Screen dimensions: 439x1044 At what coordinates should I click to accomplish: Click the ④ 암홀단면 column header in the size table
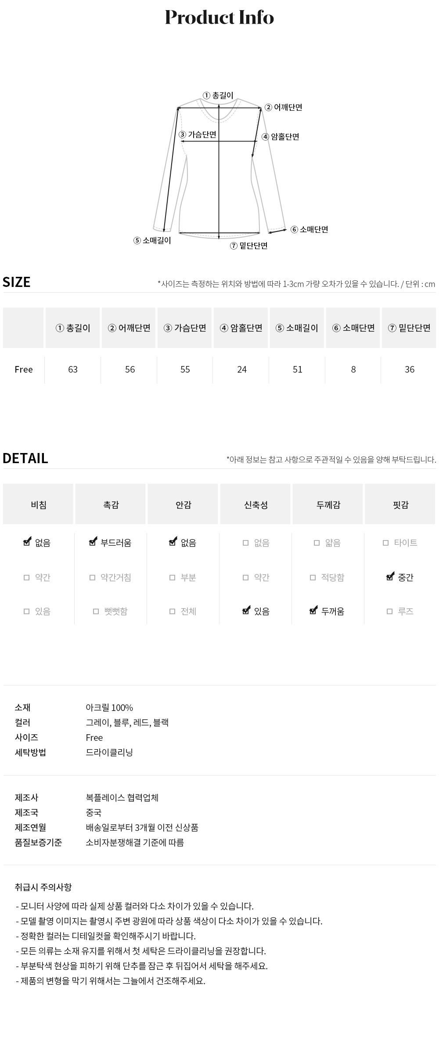[x=241, y=328]
